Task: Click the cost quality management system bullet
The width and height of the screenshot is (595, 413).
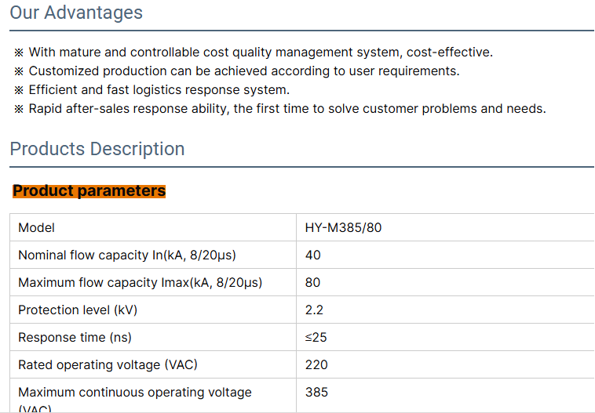Action: 260,53
